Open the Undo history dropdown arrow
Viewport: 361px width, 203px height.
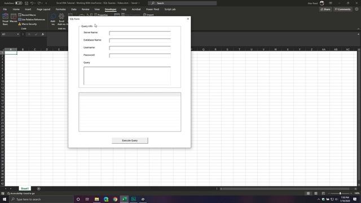[35, 3]
